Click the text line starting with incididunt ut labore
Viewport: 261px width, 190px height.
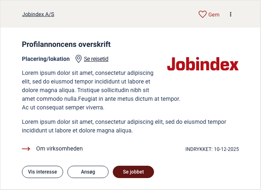[x=77, y=131]
